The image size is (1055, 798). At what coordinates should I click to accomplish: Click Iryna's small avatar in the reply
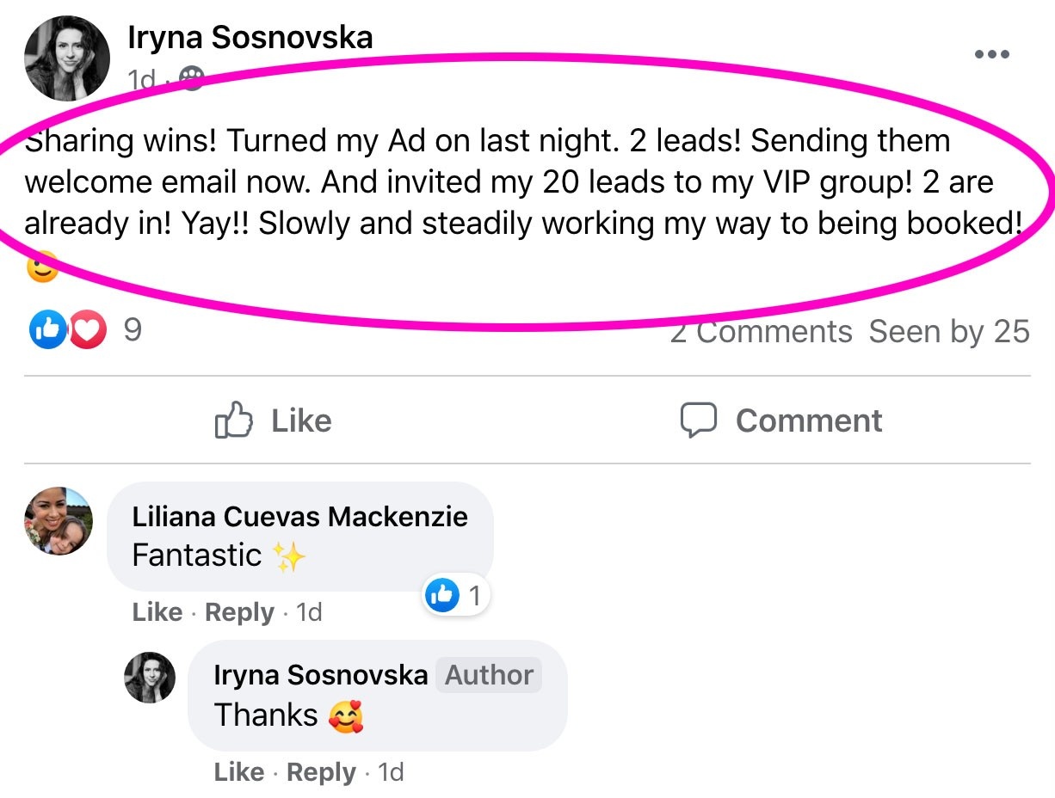tap(151, 677)
